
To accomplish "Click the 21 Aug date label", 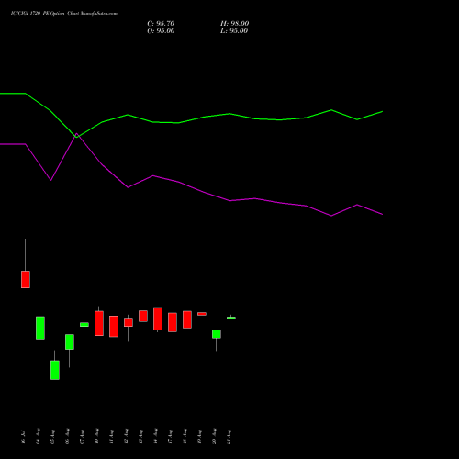I will pos(229,437).
